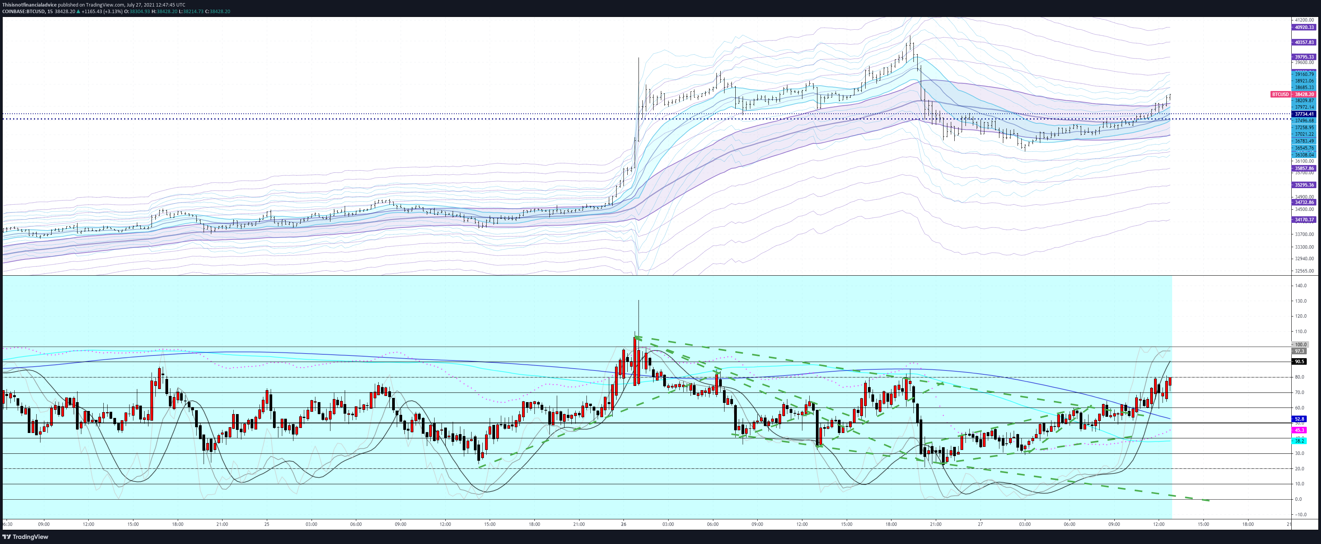
Task: Click the blue 52.8 indicator label
Action: click(1299, 419)
